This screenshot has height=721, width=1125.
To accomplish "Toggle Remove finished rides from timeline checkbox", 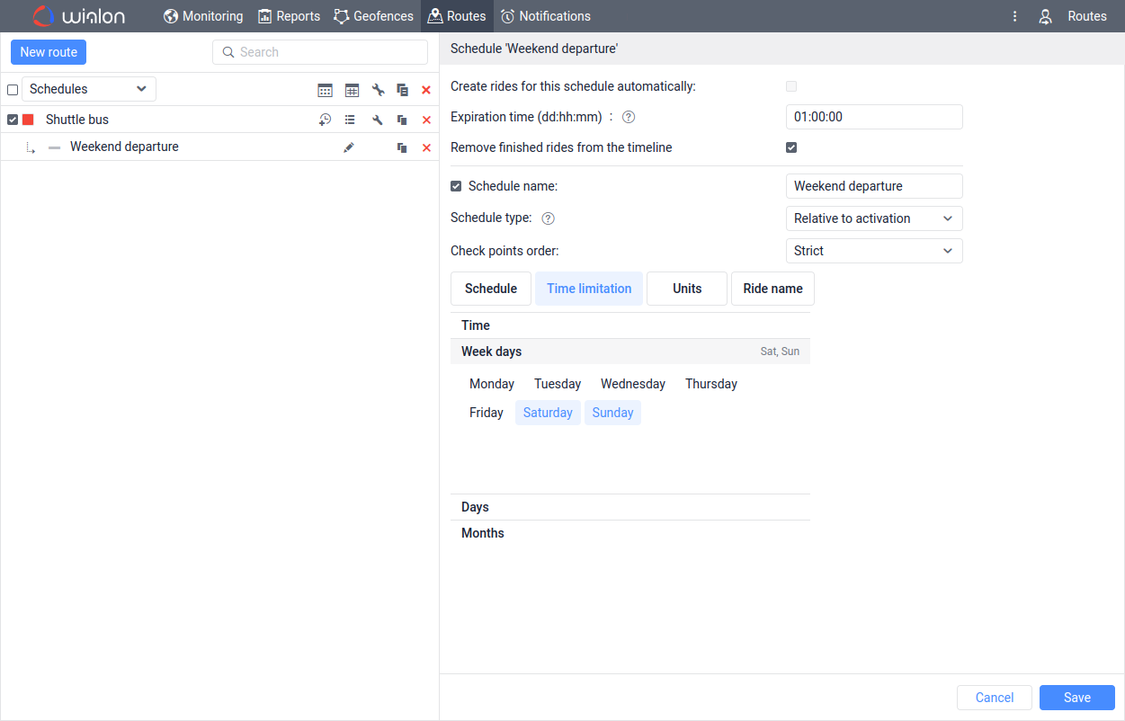I will pyautogui.click(x=791, y=147).
